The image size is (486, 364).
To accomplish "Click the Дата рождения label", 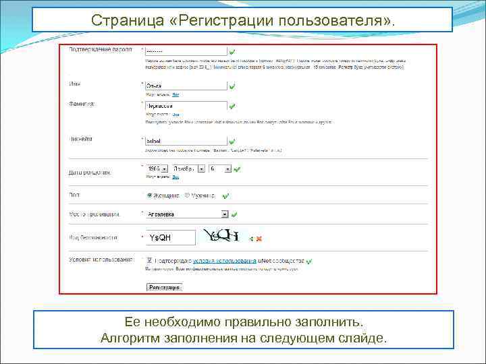I will coord(90,173).
